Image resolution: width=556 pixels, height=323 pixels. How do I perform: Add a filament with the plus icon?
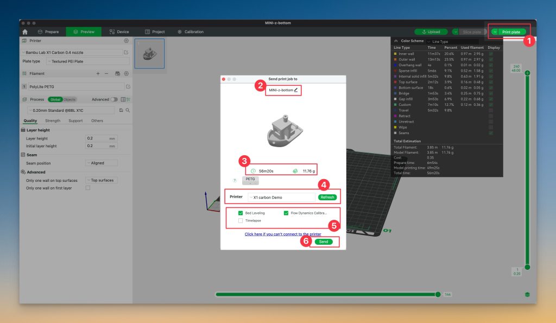98,73
